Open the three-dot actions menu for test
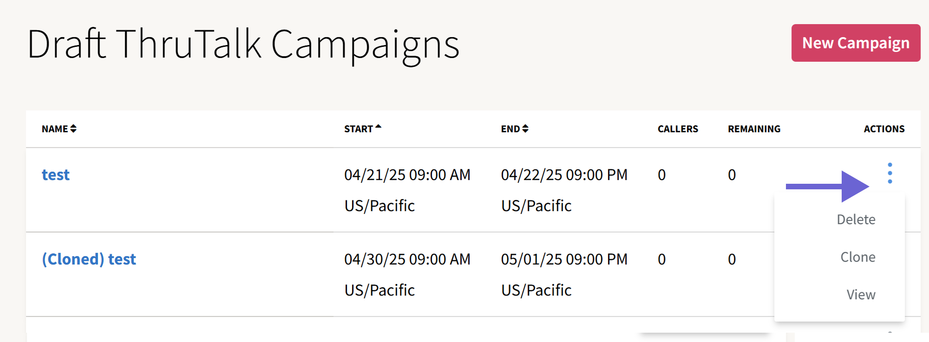929x342 pixels. [x=890, y=173]
